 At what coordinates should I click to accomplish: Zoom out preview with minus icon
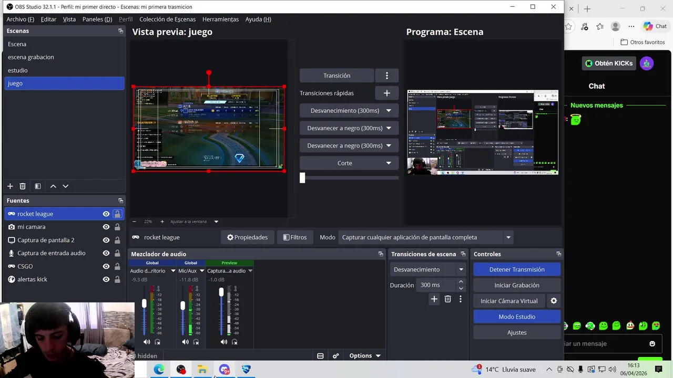pos(134,222)
